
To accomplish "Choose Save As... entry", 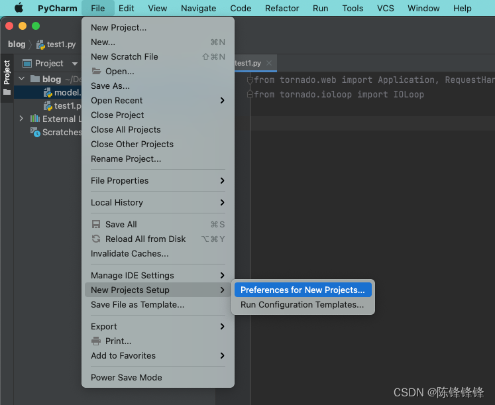I will tap(158, 86).
